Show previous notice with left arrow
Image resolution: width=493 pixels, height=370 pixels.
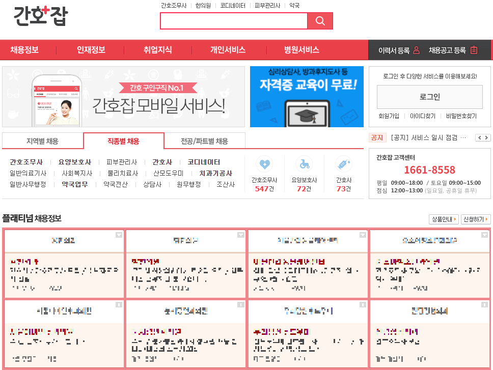479,137
